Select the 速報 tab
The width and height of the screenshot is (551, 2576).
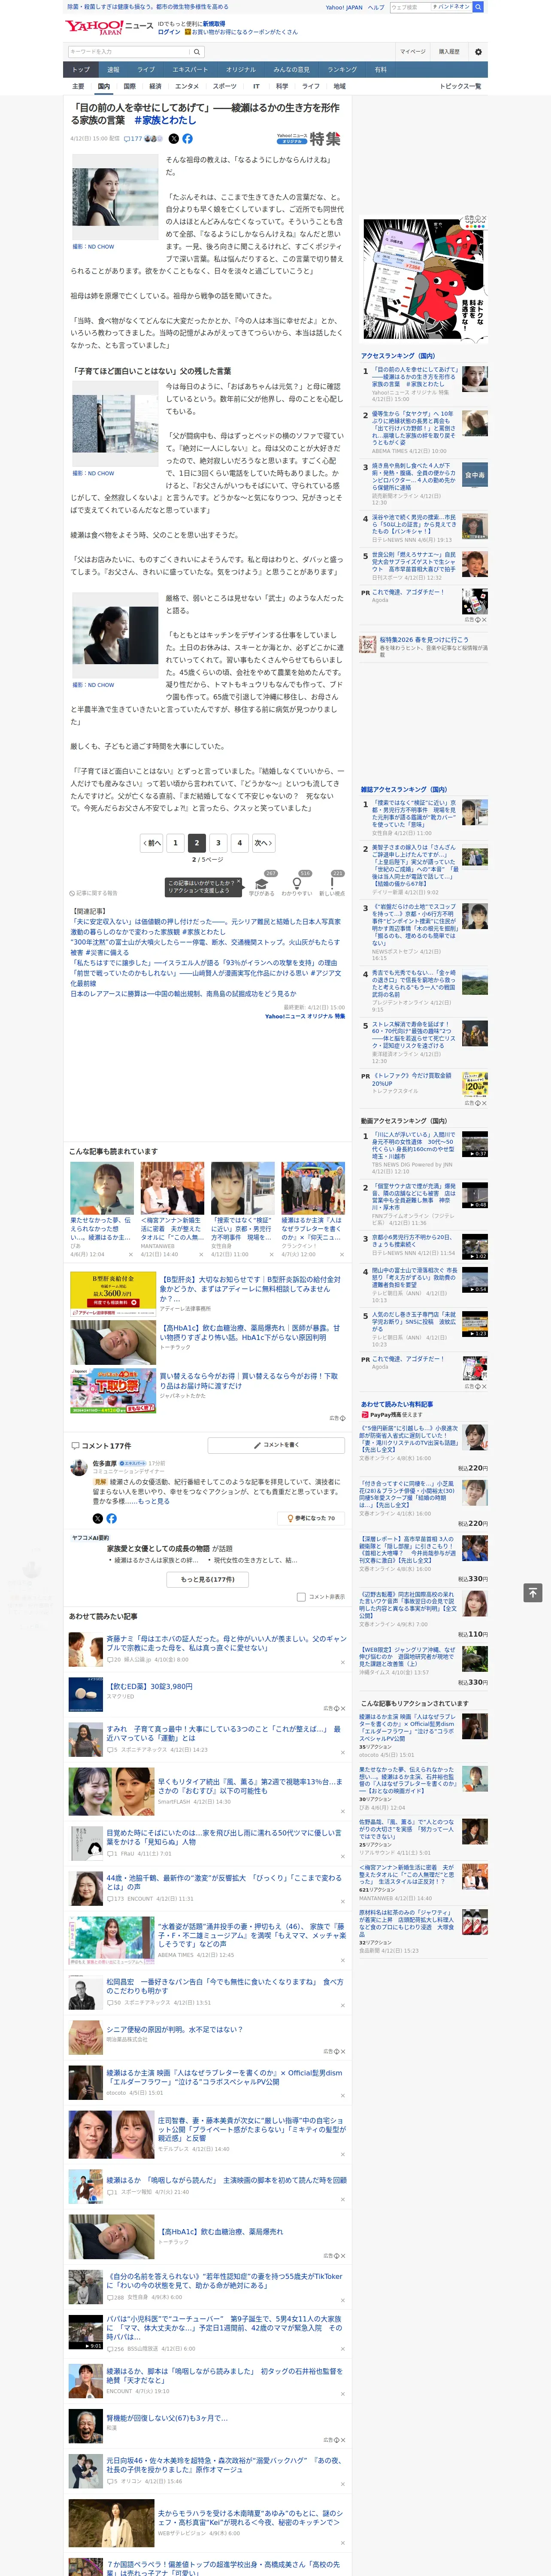tap(113, 70)
